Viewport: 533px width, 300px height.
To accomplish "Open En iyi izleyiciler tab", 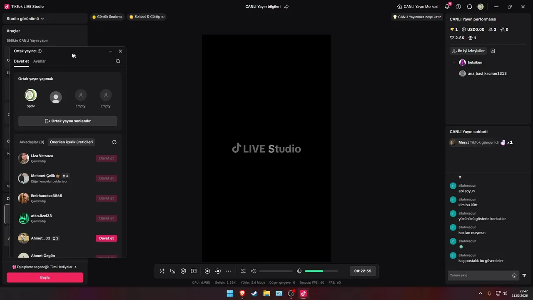I will click(x=468, y=51).
